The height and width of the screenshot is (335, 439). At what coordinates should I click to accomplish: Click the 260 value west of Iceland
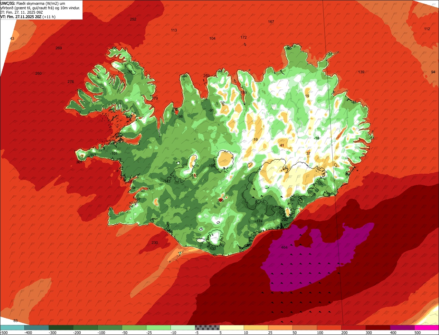click(x=38, y=73)
